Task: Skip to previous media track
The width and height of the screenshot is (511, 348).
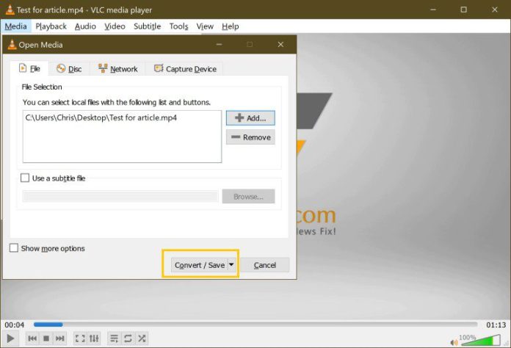Action: point(32,338)
